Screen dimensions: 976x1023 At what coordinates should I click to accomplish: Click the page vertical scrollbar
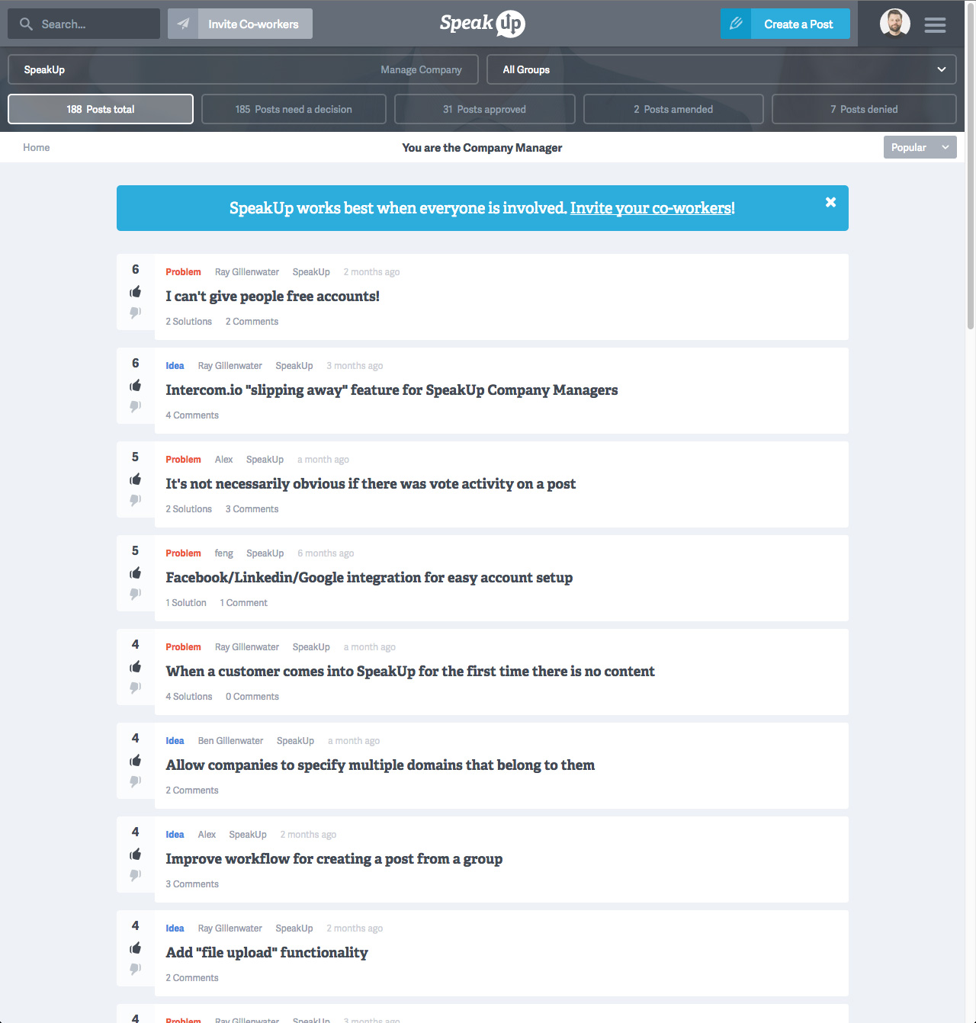(971, 168)
